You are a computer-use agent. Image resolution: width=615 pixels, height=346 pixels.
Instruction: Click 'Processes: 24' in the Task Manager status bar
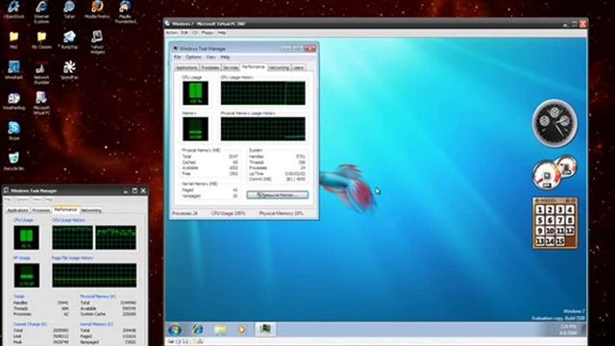click(x=184, y=213)
